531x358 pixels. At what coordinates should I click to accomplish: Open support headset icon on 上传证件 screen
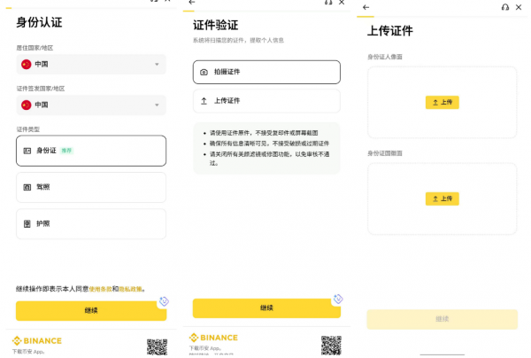point(505,7)
